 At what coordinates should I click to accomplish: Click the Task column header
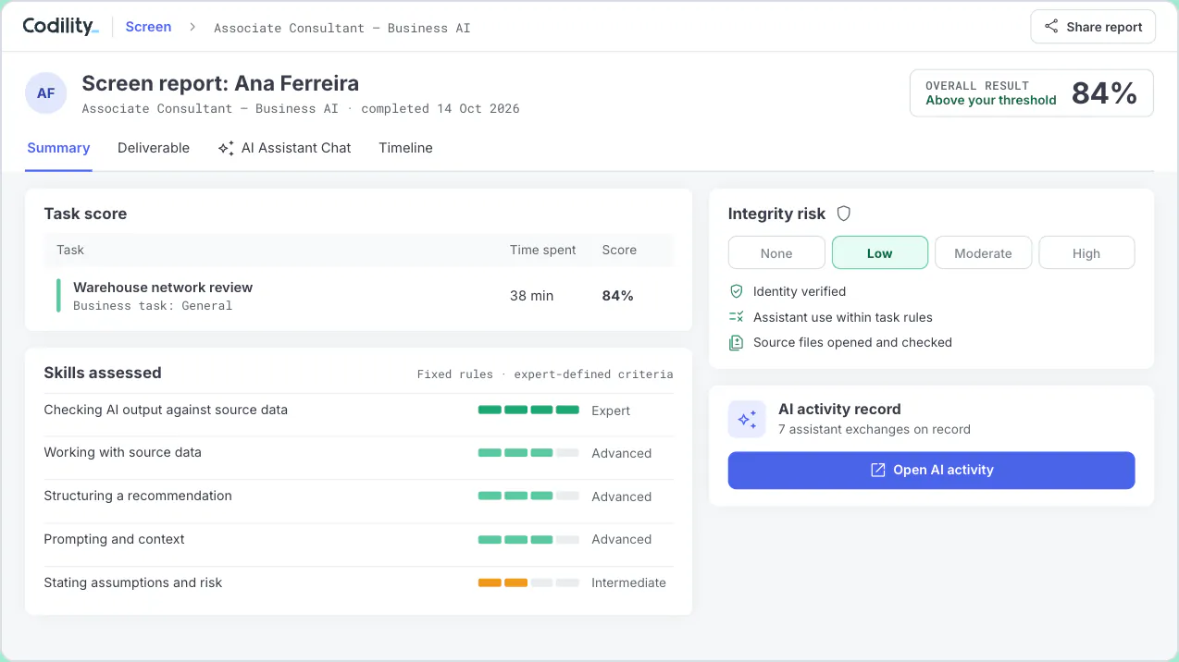pos(70,250)
